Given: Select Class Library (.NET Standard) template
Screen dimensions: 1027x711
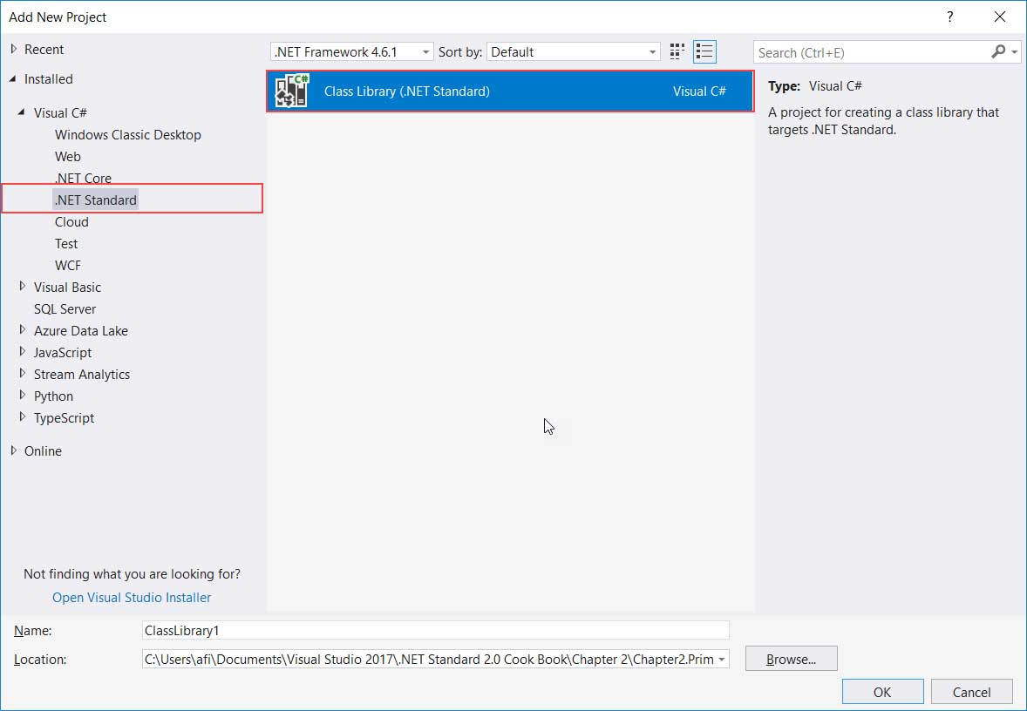Looking at the screenshot, I should point(510,91).
